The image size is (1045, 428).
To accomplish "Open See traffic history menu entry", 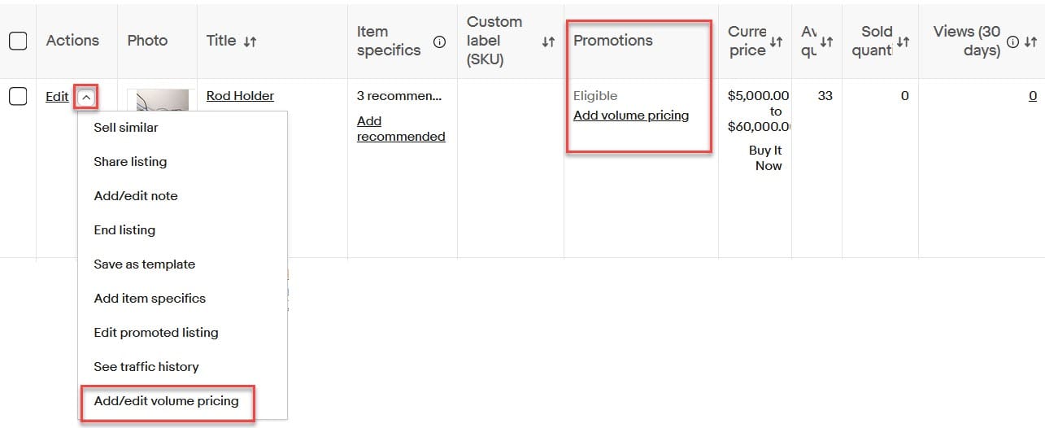I will pyautogui.click(x=146, y=367).
